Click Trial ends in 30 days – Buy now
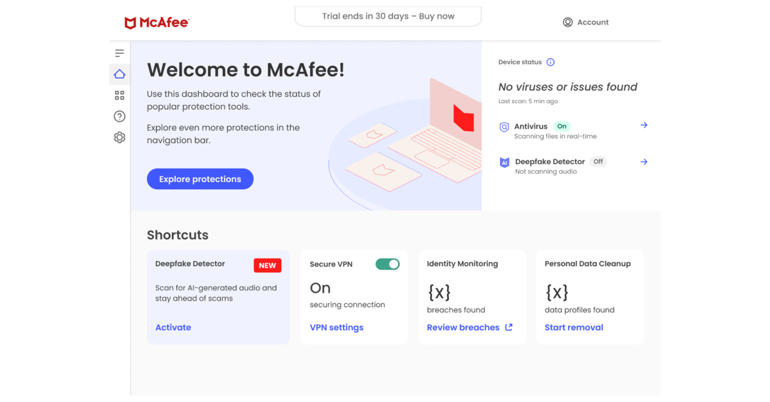The width and height of the screenshot is (770, 402). click(388, 16)
